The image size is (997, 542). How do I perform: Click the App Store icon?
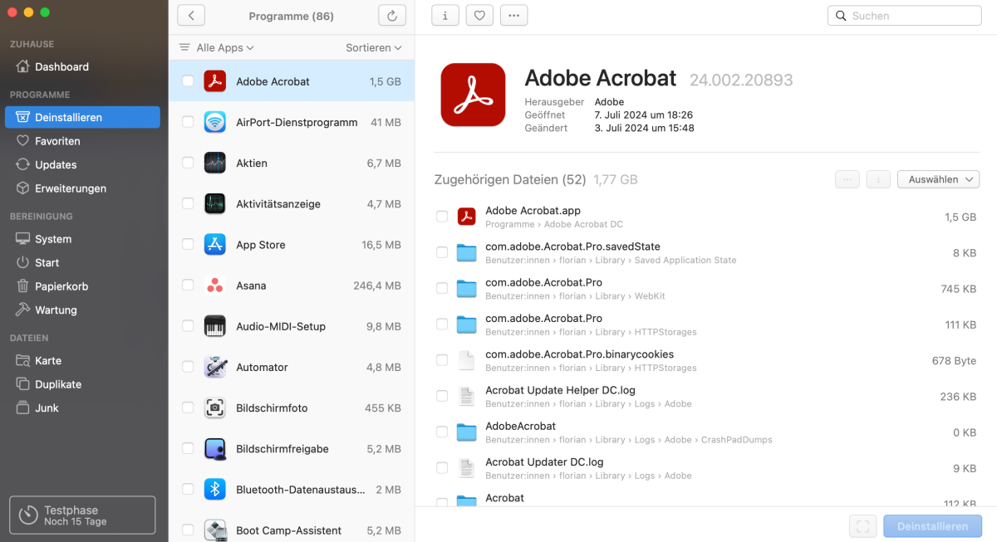pos(215,245)
